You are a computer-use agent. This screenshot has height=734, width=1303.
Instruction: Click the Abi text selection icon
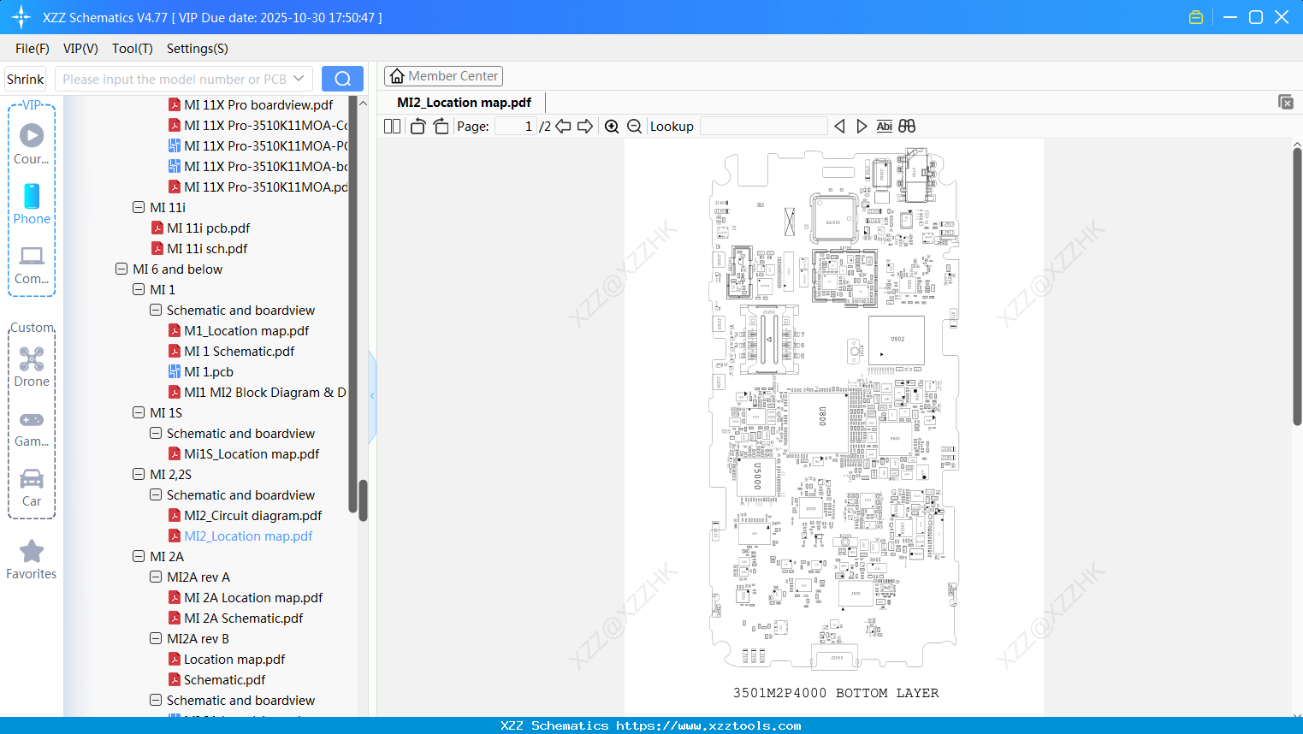pos(884,126)
